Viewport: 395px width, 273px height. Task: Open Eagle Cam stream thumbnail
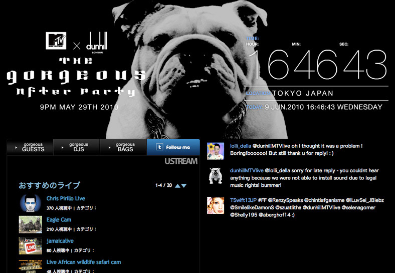(x=30, y=224)
